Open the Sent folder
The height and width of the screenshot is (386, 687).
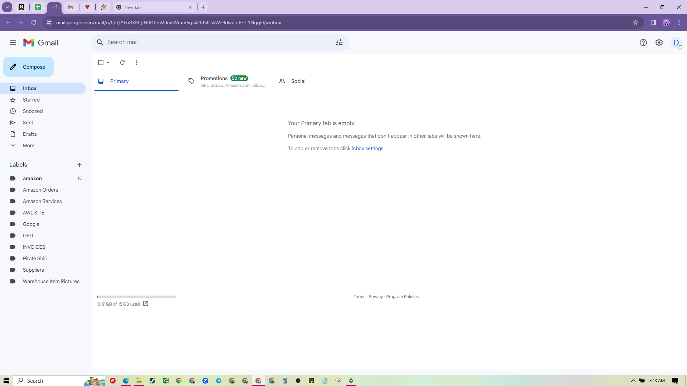click(x=43, y=123)
